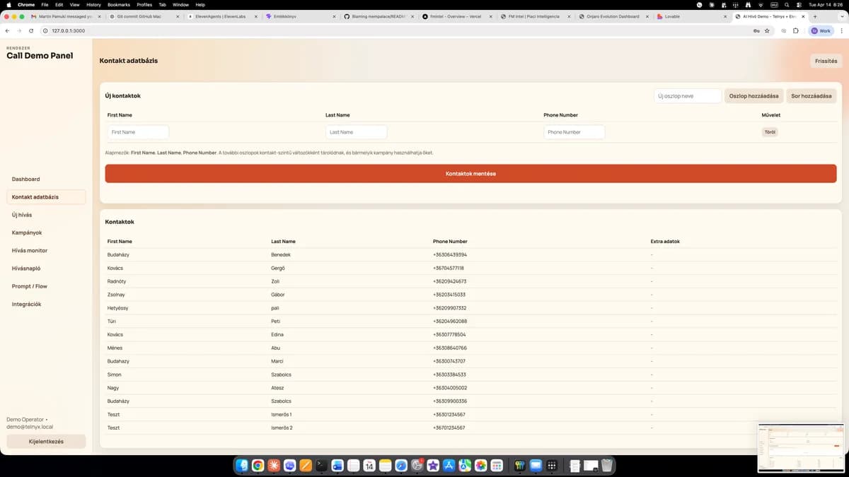The height and width of the screenshot is (477, 849).
Task: Switch to the fmintel Overview Vercel tab
Action: click(x=456, y=16)
